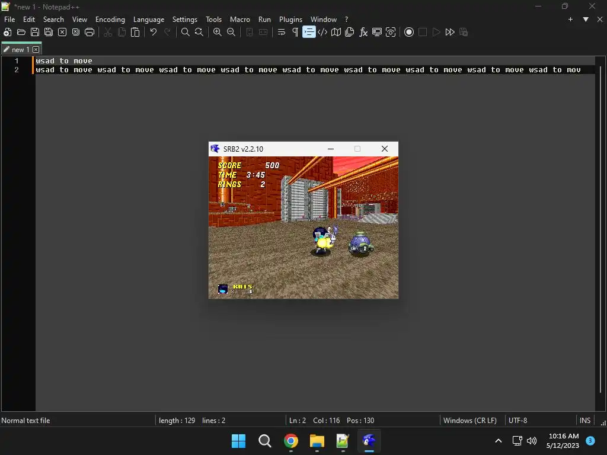Click the Copy toolbar icon

click(122, 32)
